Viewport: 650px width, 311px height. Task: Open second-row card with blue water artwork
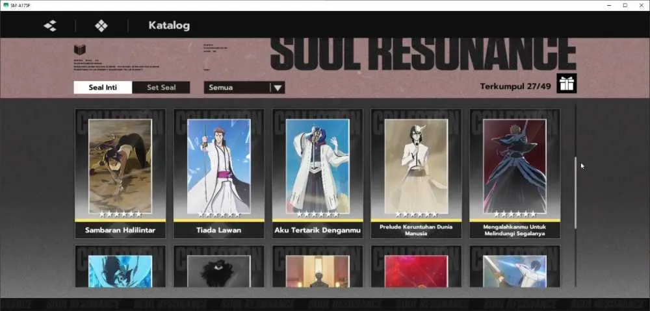click(x=120, y=266)
